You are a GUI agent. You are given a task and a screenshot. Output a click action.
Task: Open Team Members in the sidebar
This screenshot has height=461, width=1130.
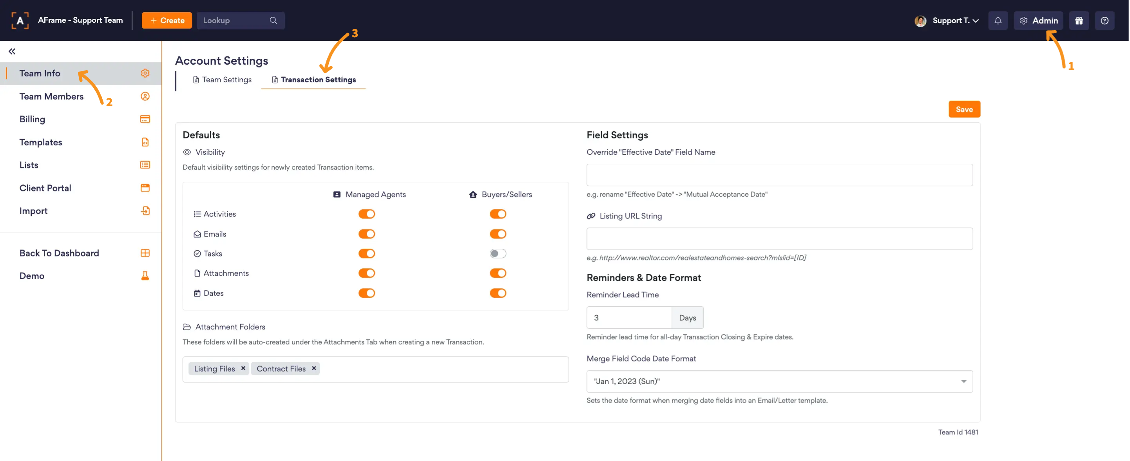click(51, 96)
